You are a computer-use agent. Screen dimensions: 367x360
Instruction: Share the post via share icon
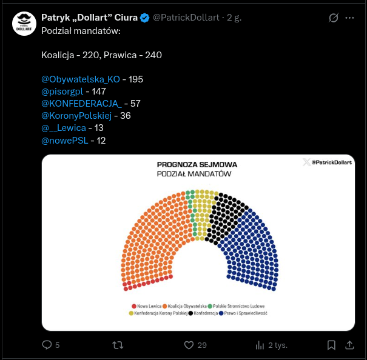(349, 345)
